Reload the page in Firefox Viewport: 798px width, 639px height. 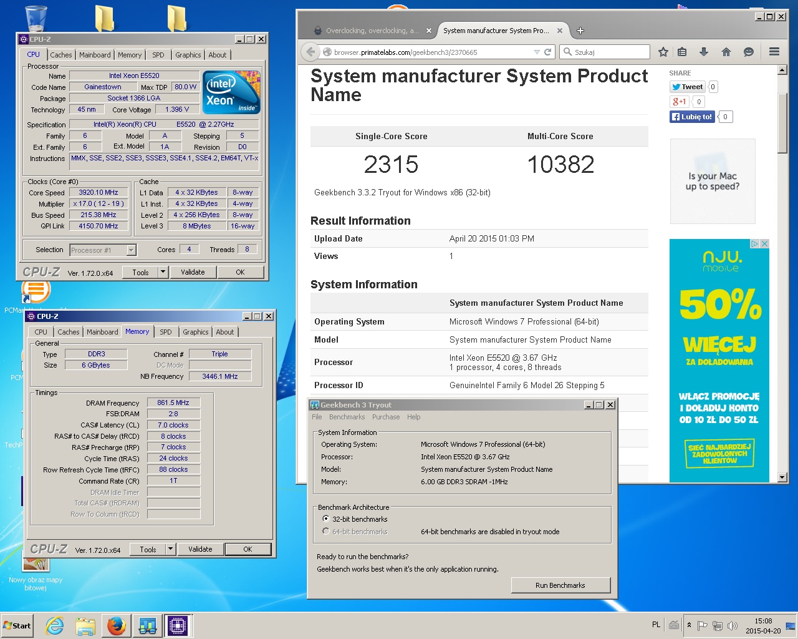point(547,52)
